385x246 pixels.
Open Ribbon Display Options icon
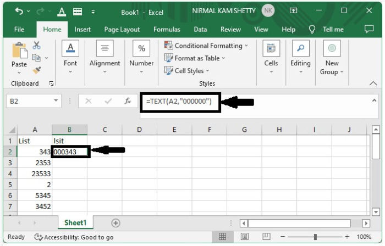(293, 10)
